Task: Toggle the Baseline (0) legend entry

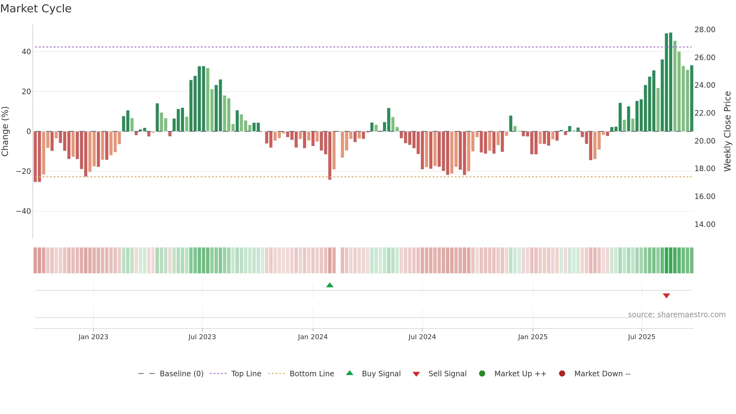Action: (x=171, y=374)
